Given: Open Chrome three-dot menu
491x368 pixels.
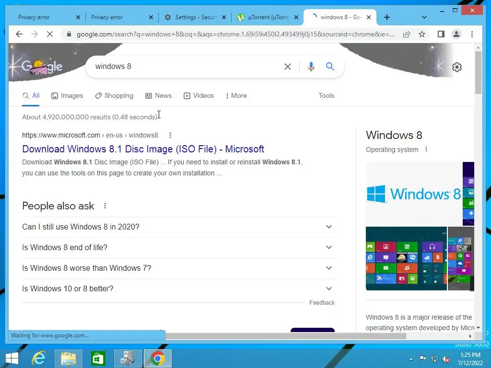Looking at the screenshot, I should tap(472, 34).
